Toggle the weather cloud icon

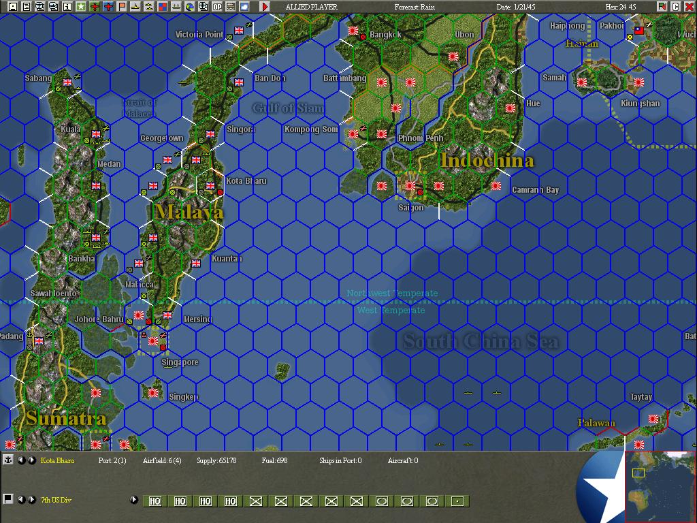click(x=244, y=6)
